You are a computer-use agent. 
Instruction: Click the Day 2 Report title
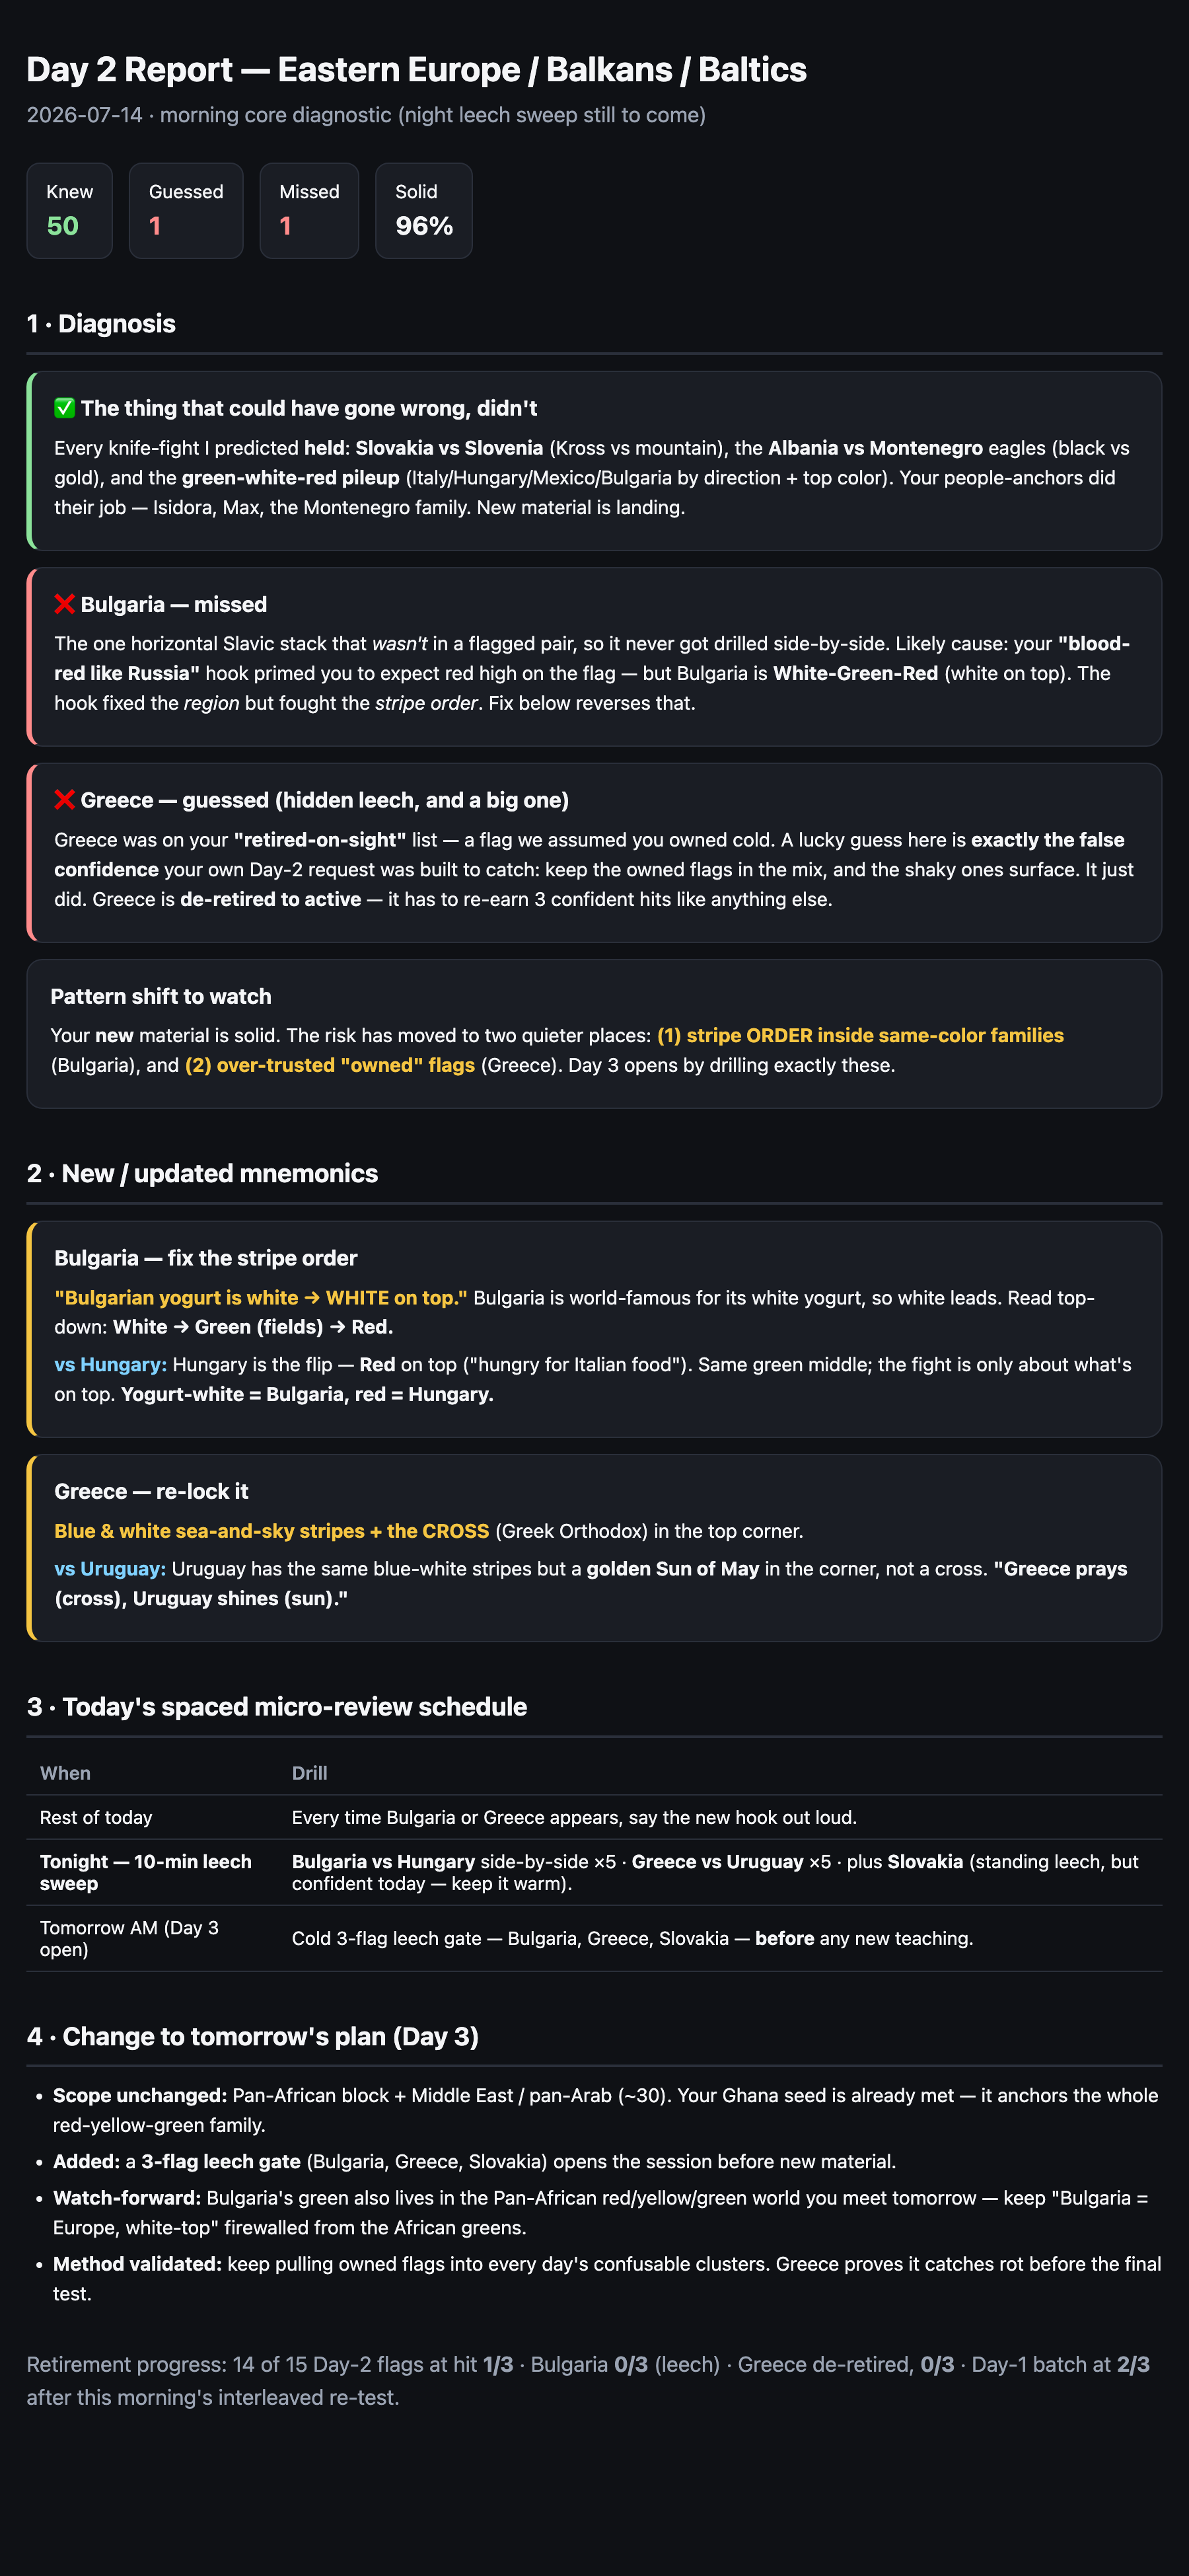pyautogui.click(x=417, y=70)
